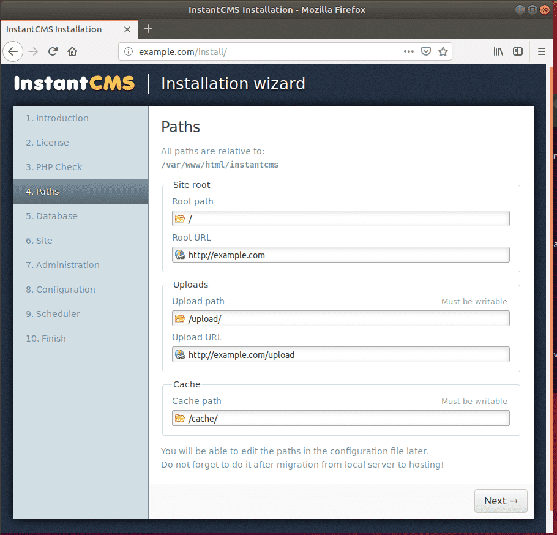Open page actions three-dots menu

409,51
